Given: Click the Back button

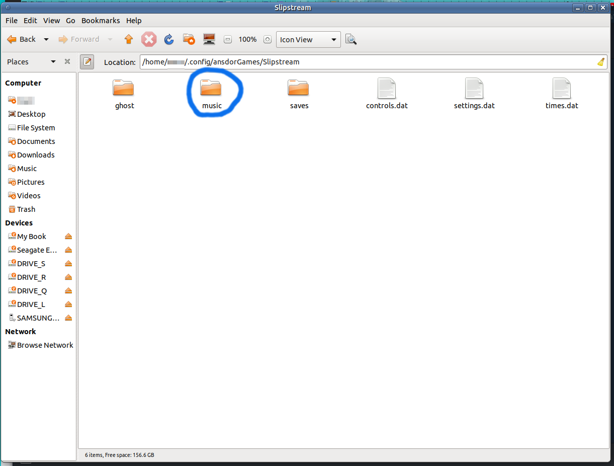Looking at the screenshot, I should click(22, 39).
